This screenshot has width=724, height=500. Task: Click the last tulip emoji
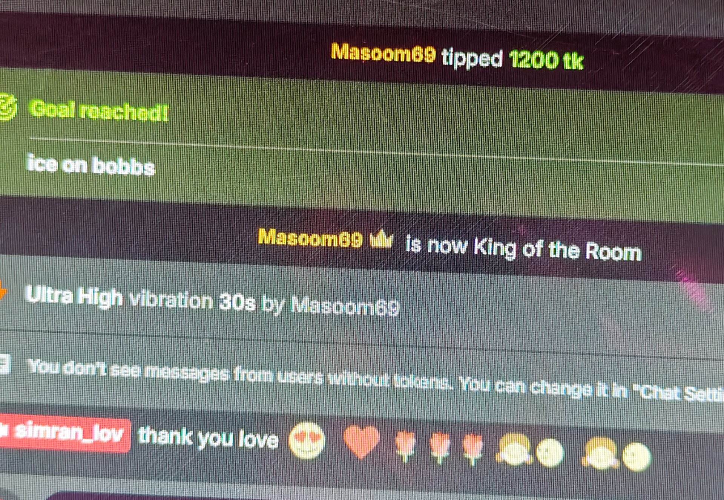pyautogui.click(x=472, y=449)
